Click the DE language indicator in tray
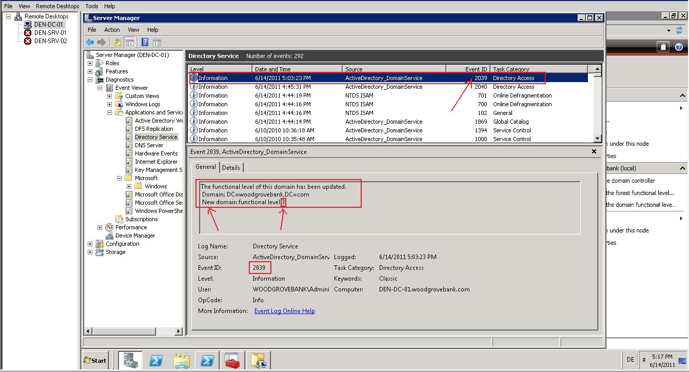Image resolution: width=689 pixels, height=372 pixels. (631, 360)
